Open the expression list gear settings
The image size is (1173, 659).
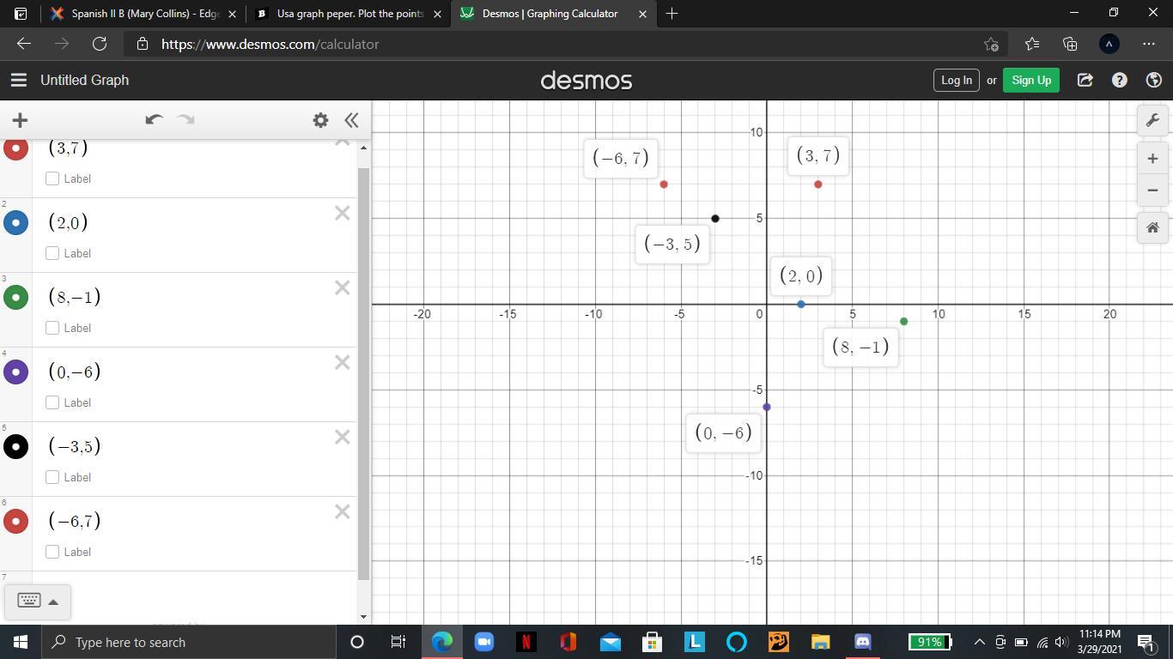point(320,120)
